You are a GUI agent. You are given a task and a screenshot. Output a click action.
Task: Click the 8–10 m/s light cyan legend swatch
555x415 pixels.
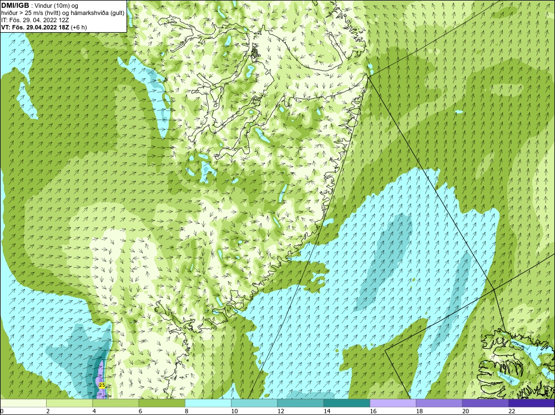point(208,403)
